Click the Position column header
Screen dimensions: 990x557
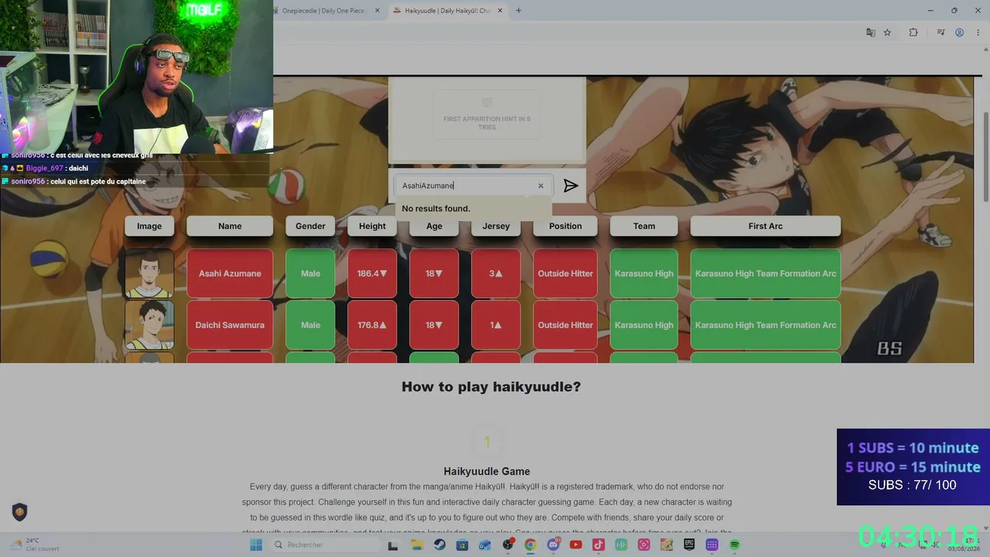[565, 226]
